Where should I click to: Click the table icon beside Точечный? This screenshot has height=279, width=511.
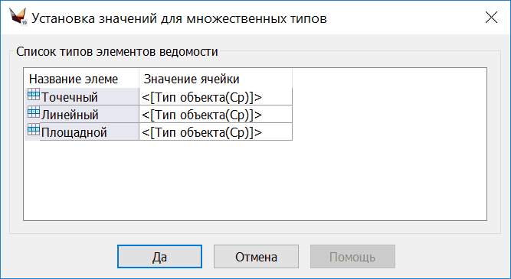[34, 95]
